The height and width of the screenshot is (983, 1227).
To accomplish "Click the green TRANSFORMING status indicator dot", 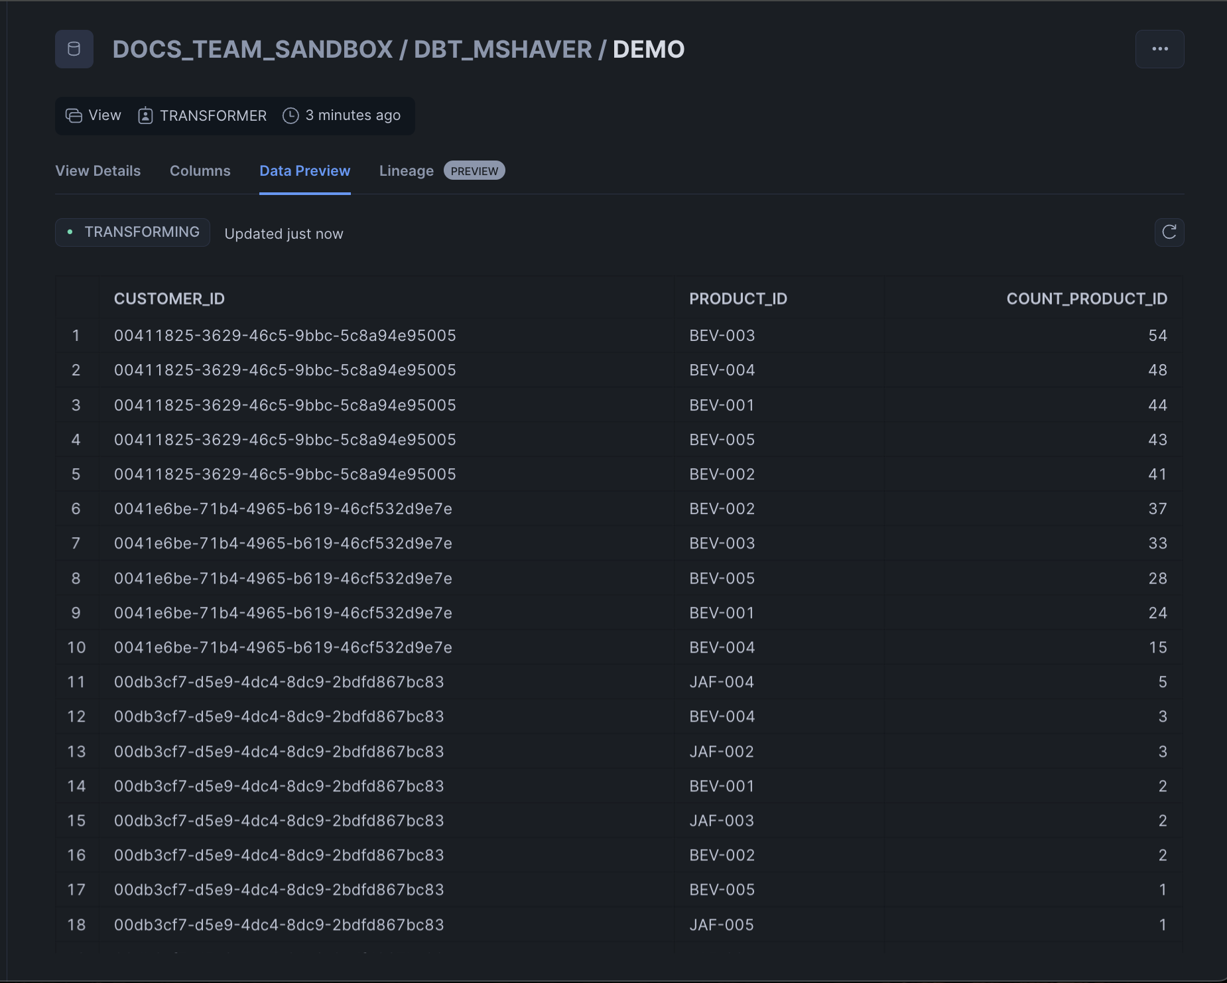I will click(72, 232).
